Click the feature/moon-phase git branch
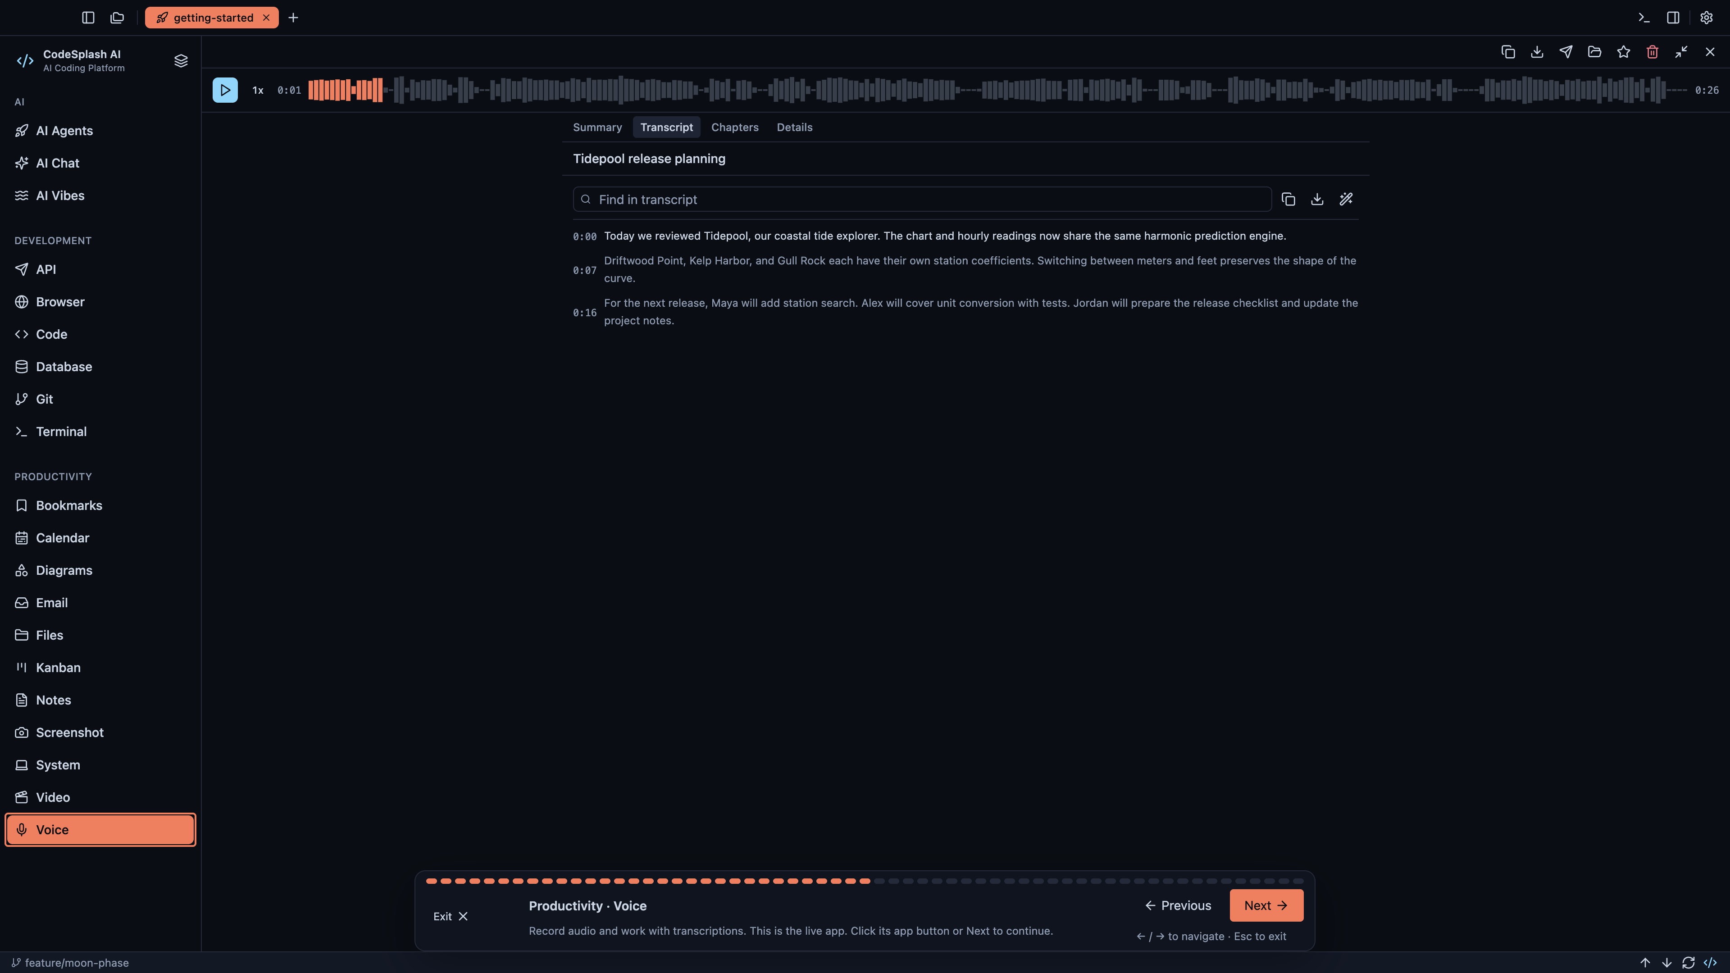1730x973 pixels. (x=70, y=962)
